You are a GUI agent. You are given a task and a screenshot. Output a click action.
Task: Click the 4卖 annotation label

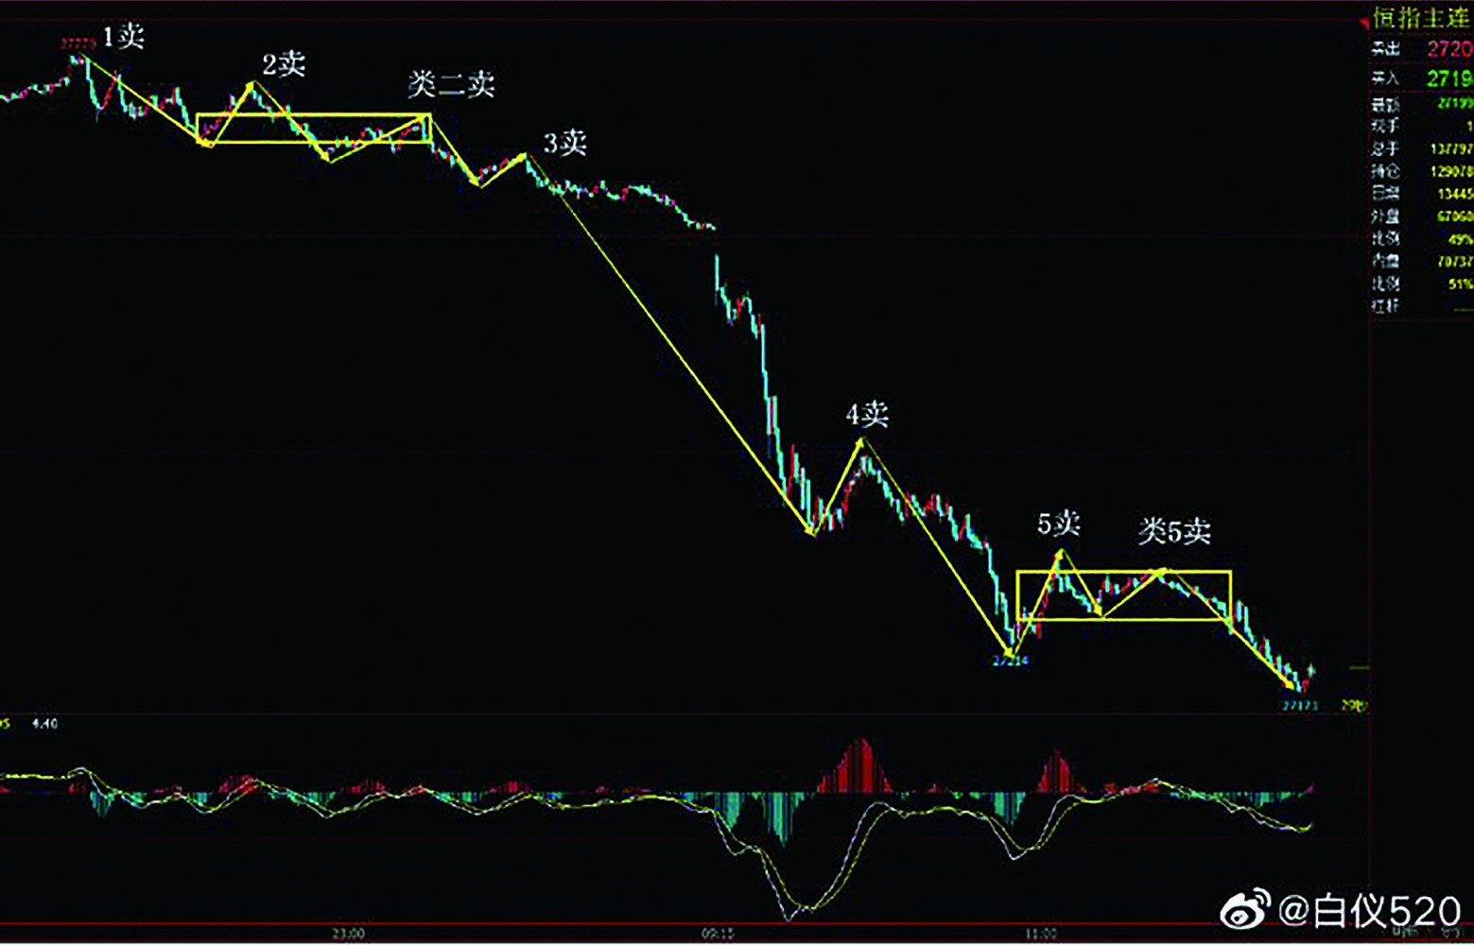tap(867, 413)
